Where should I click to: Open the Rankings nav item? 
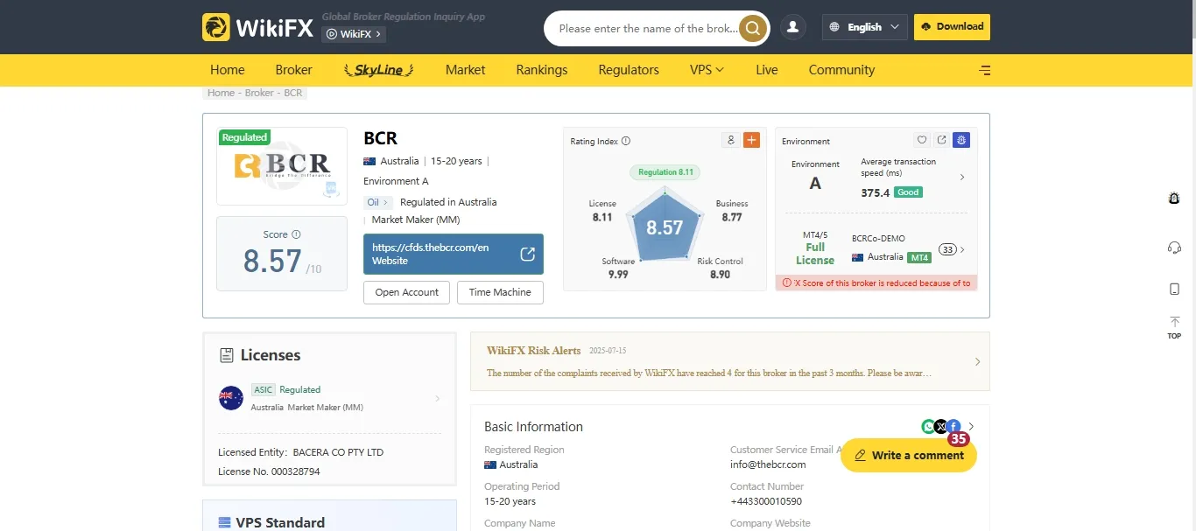click(x=541, y=70)
